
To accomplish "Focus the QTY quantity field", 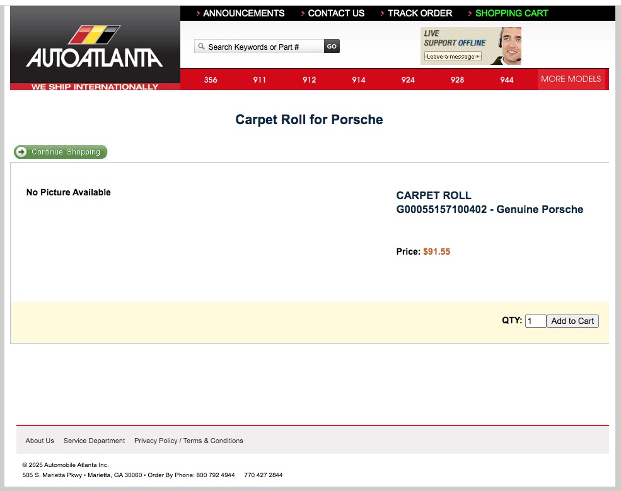I will coord(535,321).
